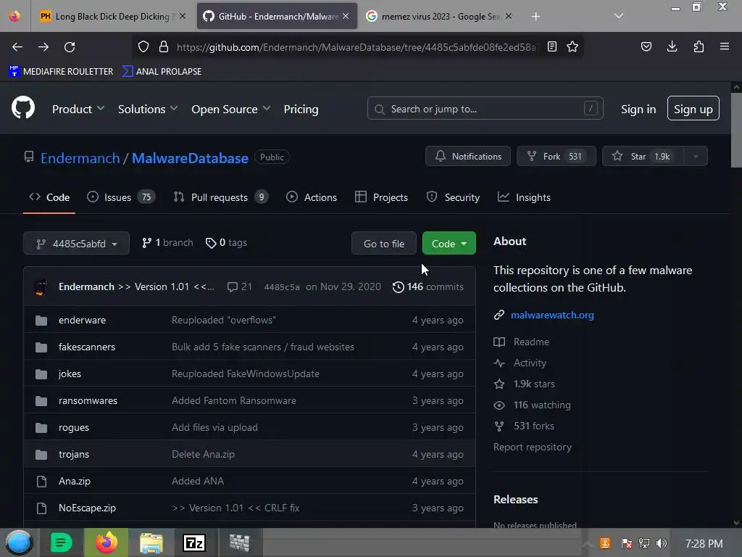Jump to the Readme link in About
The image size is (742, 557).
(522, 342)
